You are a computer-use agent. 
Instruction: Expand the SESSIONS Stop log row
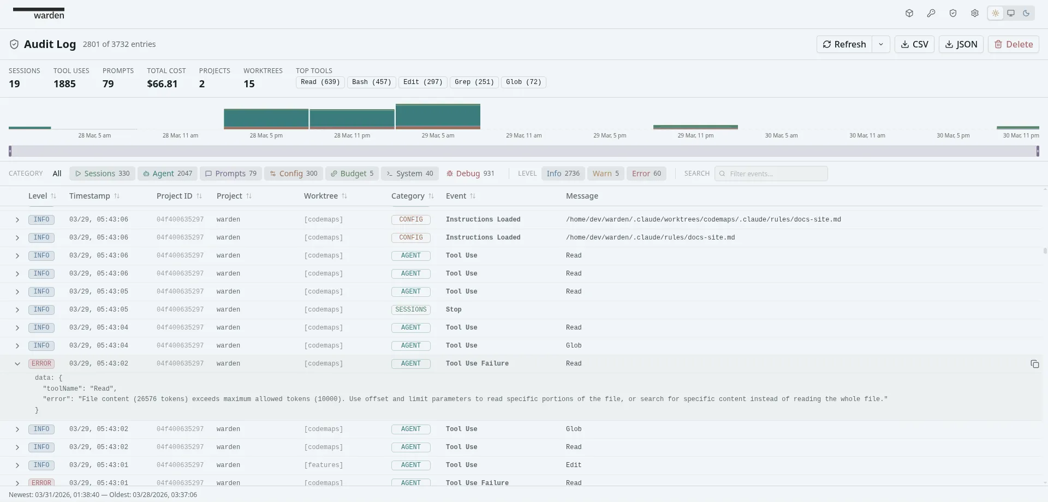17,310
